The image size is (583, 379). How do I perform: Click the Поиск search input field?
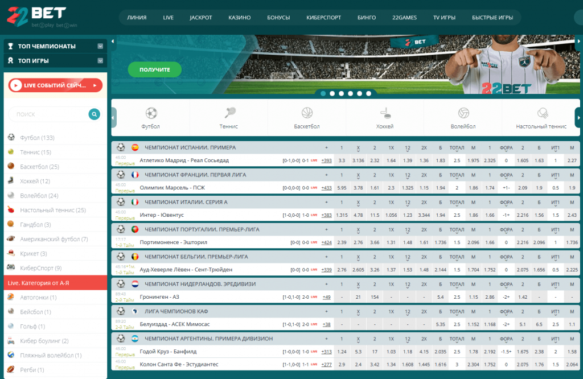click(x=48, y=114)
